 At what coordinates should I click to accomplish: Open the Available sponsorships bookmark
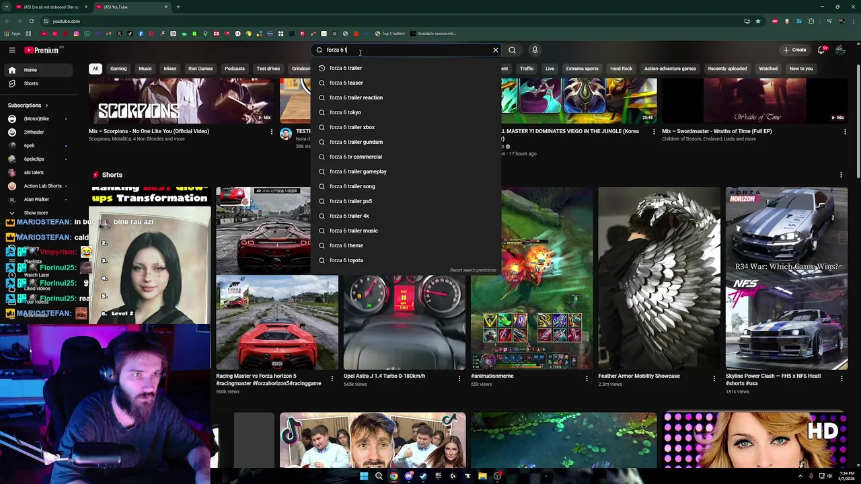(x=433, y=34)
